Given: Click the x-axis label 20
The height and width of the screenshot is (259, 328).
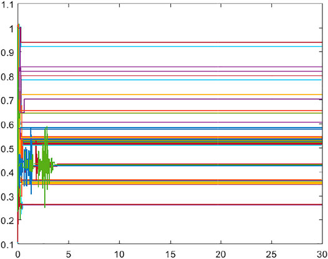Looking at the screenshot, I should click(221, 255).
